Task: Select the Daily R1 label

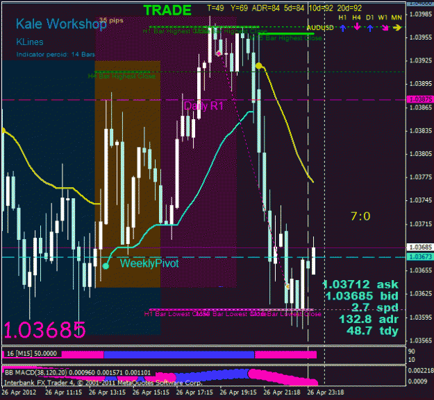Action: [x=203, y=106]
